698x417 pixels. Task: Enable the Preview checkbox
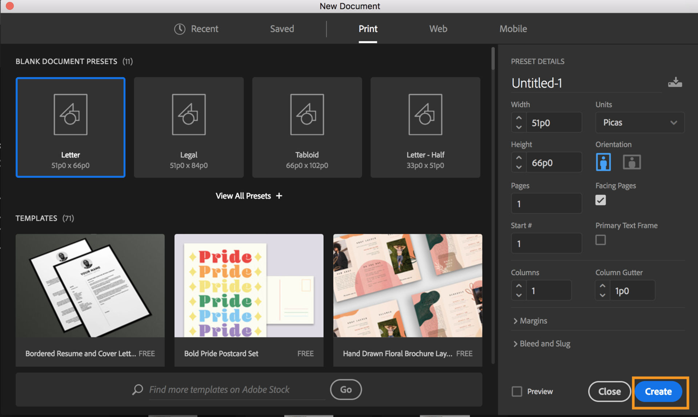coord(517,391)
